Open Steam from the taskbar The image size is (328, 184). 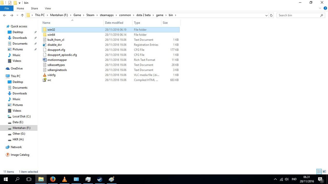[100, 179]
